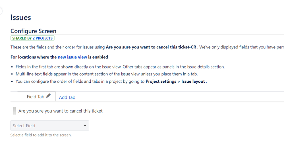Select the 'Are you sure you want to cancel this ticket' field row
Screen dimensions: 284x152
point(60,111)
